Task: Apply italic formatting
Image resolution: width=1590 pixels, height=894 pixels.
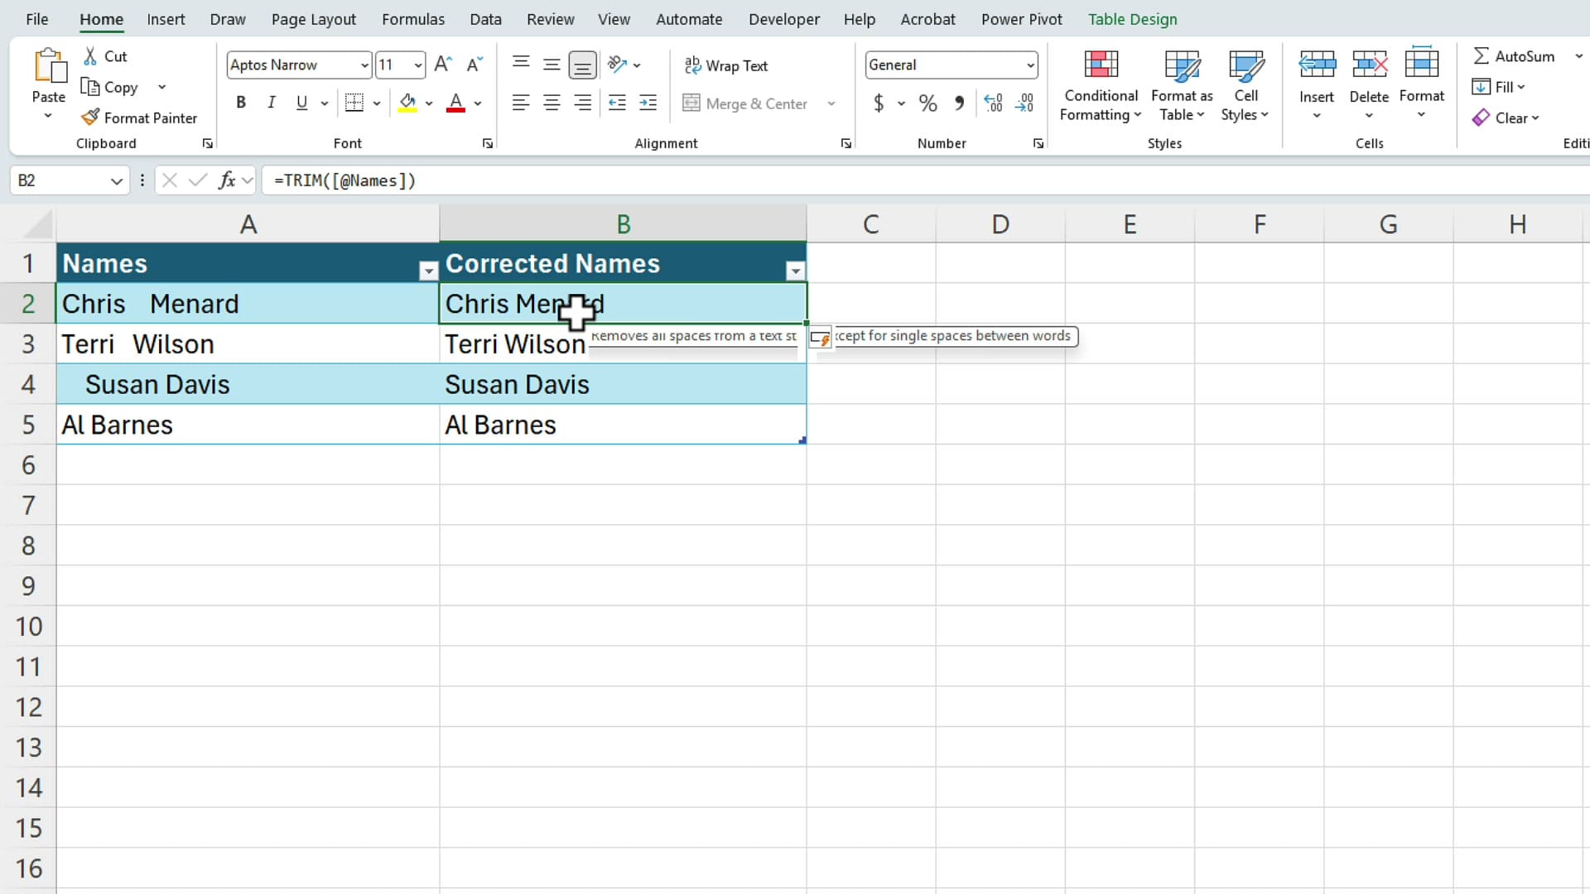Action: pyautogui.click(x=272, y=102)
